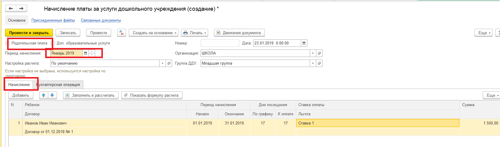Move row down with blue arrow
The image size is (500, 147).
tap(52, 95)
